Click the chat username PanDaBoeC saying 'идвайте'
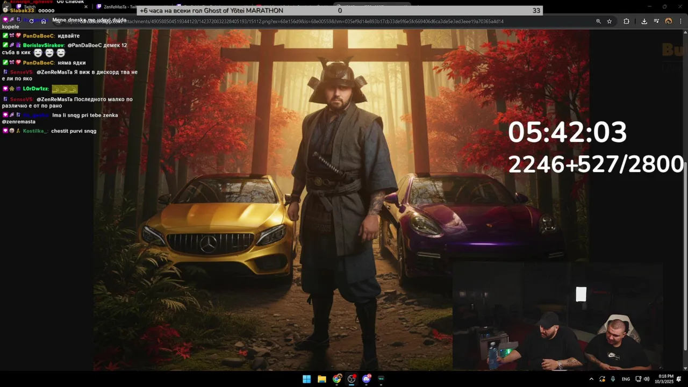Screen dimensions: 688x387 39,36
